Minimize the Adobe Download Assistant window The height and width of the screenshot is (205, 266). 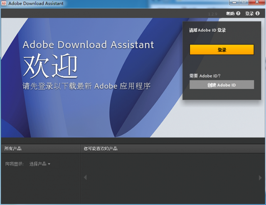[234, 2]
